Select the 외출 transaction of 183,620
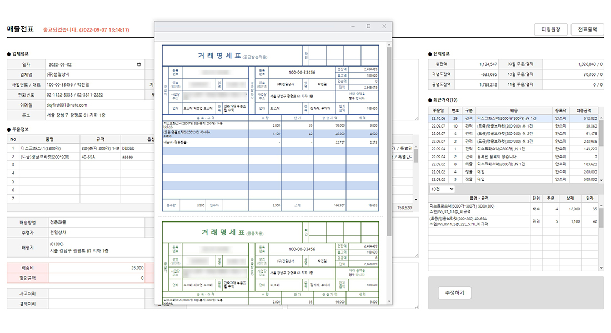The image size is (611, 333). pos(513,164)
